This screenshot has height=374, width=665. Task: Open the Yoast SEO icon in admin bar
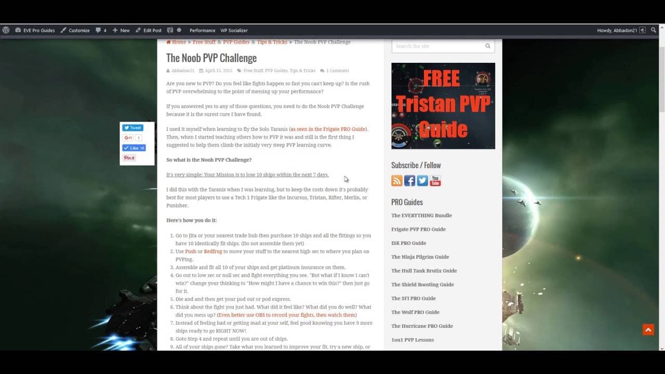(x=170, y=30)
